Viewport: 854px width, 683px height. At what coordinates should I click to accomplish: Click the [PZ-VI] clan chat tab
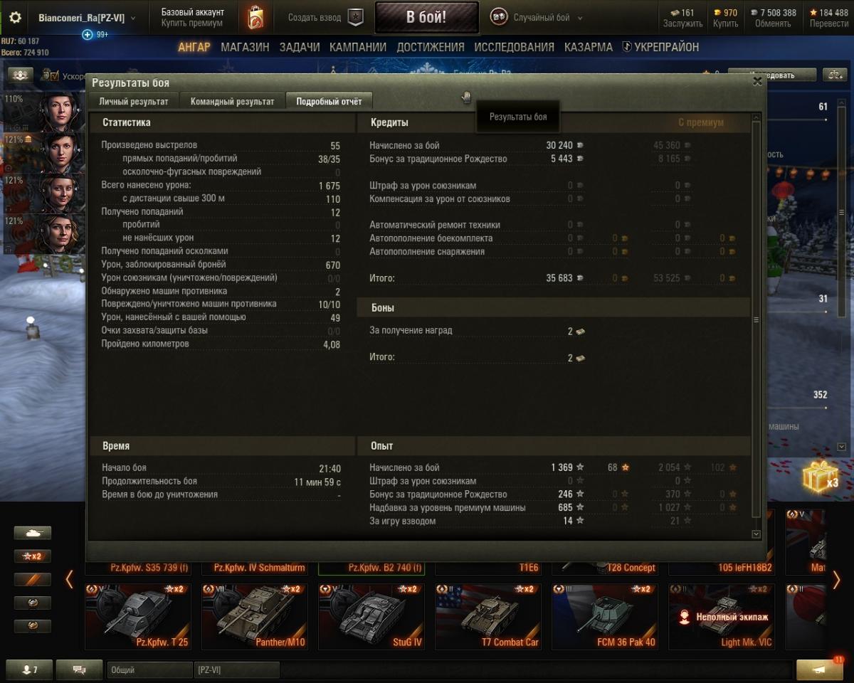click(x=236, y=669)
